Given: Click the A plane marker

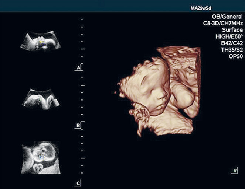Looking at the screenshot, I should [x=78, y=68].
